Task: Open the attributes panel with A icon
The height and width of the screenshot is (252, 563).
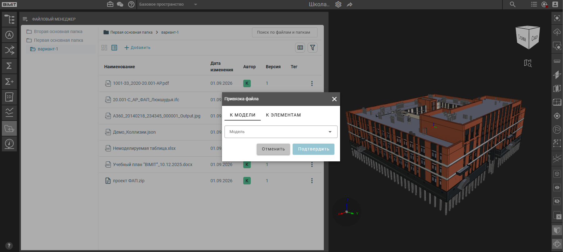Action: coord(9,35)
